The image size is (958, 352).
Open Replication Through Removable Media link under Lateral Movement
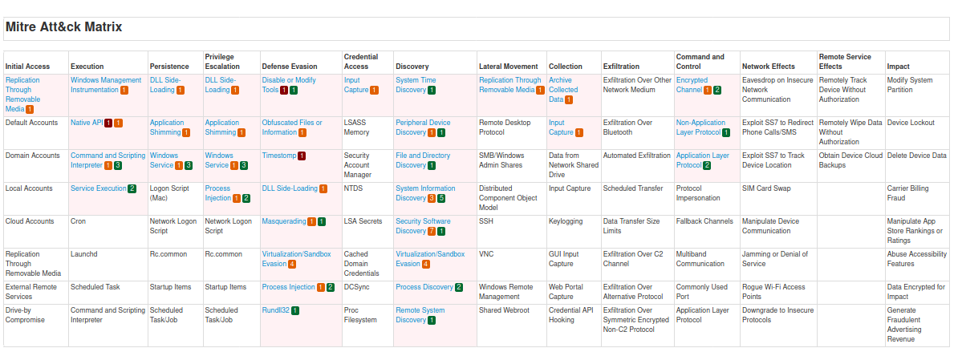(x=510, y=85)
